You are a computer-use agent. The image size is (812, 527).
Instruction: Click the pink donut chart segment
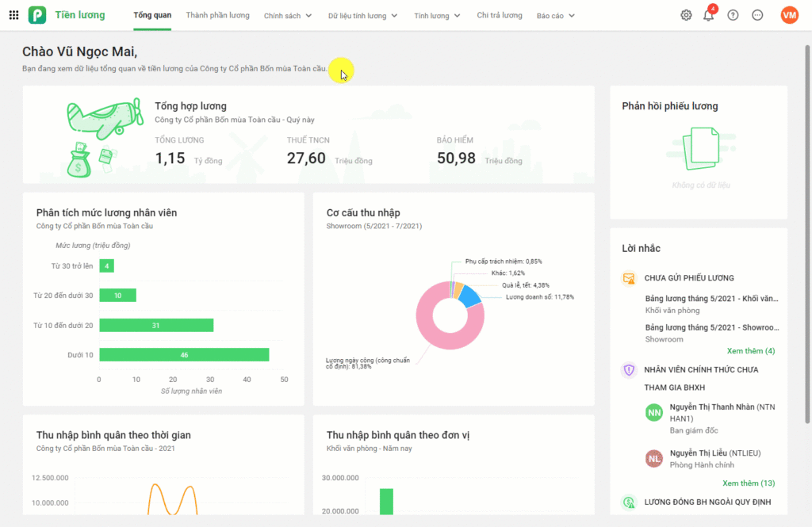[x=429, y=333]
